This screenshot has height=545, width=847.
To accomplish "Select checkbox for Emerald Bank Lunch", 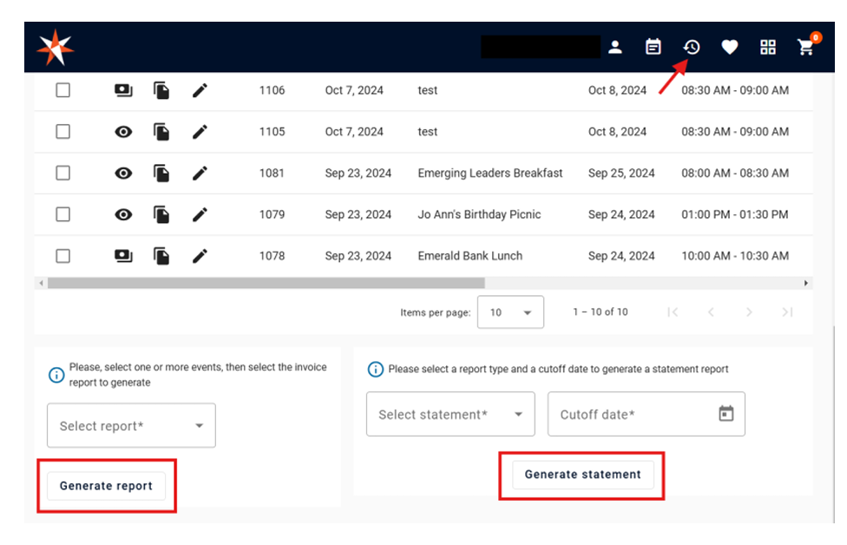I will (62, 256).
